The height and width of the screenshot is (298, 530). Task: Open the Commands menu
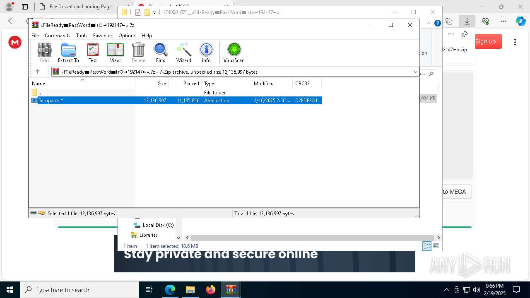(x=58, y=36)
